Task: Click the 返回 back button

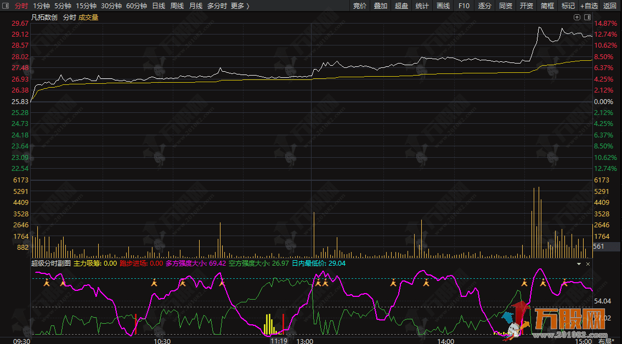Action: [x=610, y=5]
